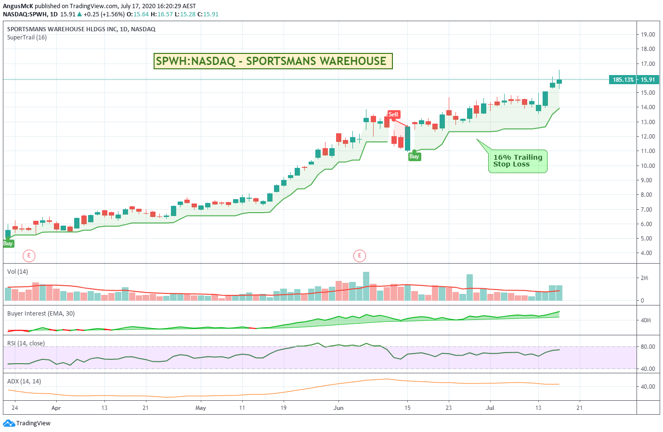Click the 10.00 price axis label
The width and height of the screenshot is (663, 432).
point(648,165)
